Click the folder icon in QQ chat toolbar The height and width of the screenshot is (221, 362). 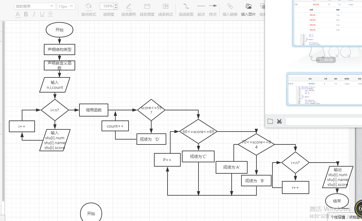270,121
